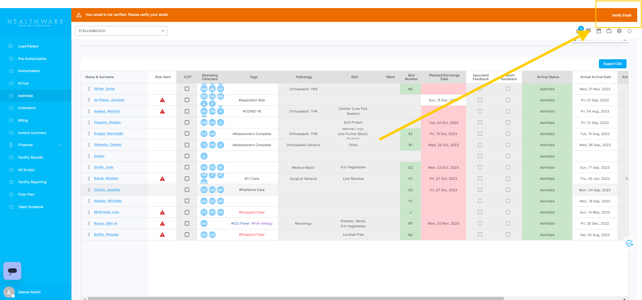642x300 pixels.
Task: Tick the CCP checkbox for Poppins, Robbie
Action: (x=187, y=123)
